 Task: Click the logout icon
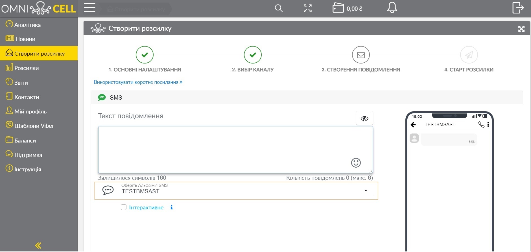coord(518,8)
